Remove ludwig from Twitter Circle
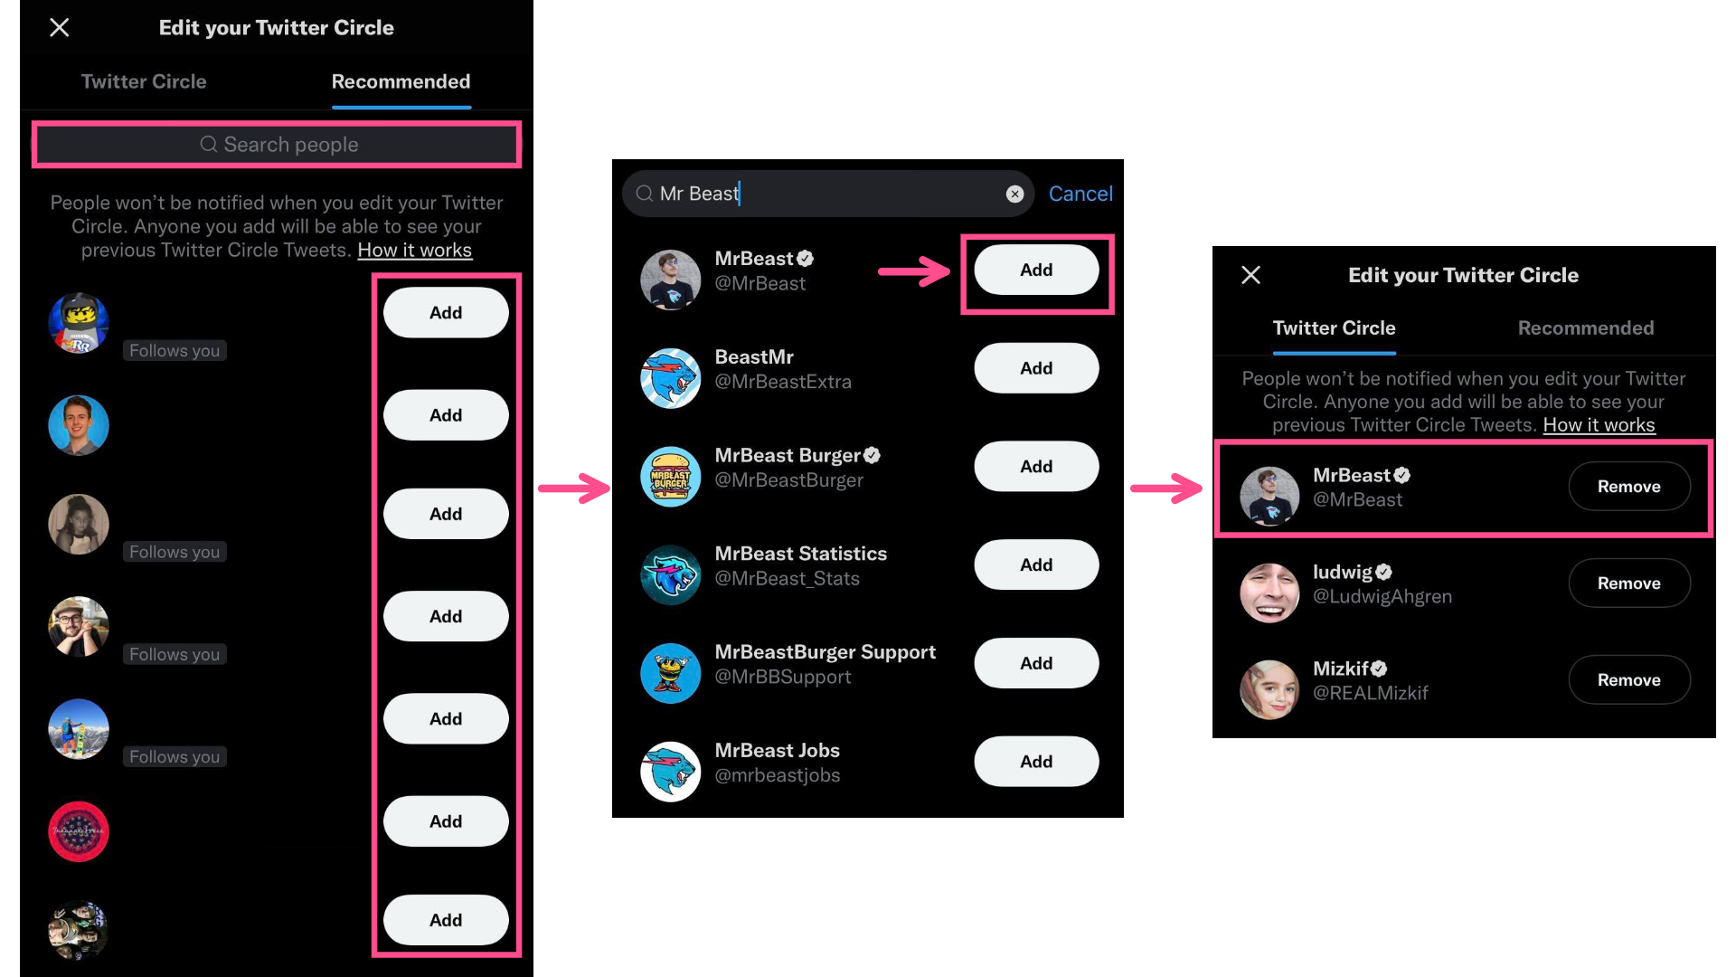 click(x=1628, y=583)
